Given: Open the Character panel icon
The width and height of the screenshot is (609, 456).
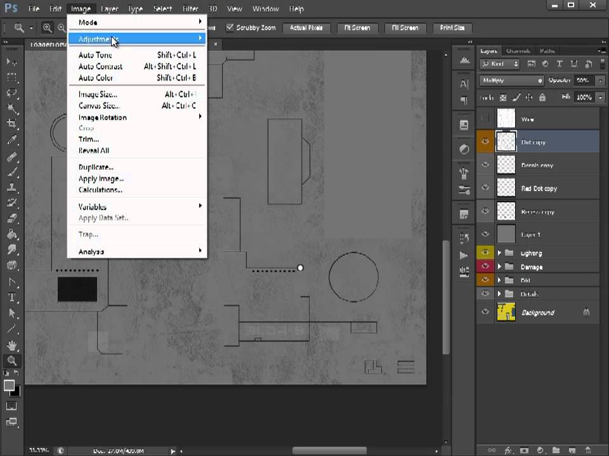Looking at the screenshot, I should coord(464,84).
